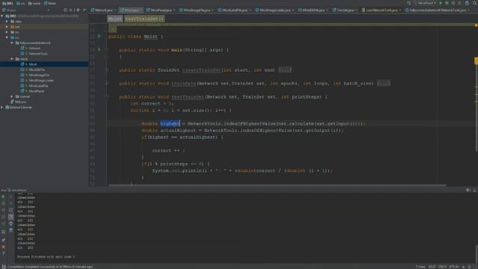478x269 pixels.
Task: Click the editor vertical scrollbar
Action: (477, 104)
